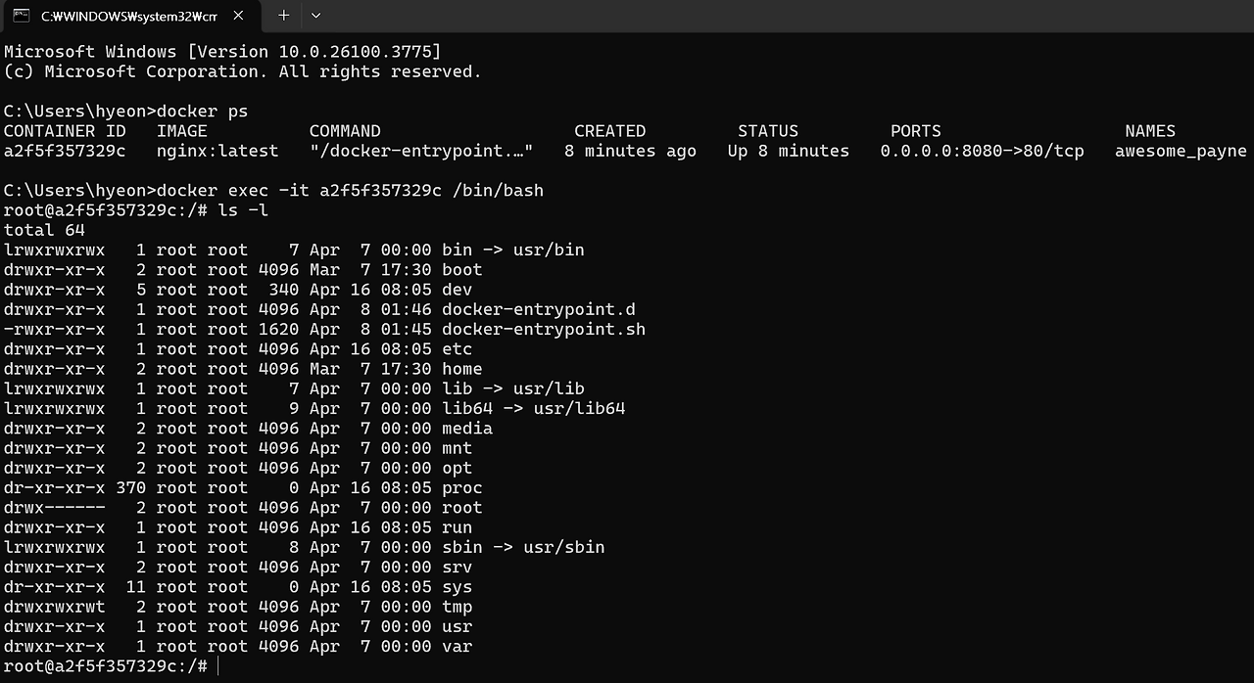Click the cmd terminal icon in the tab
This screenshot has height=683, width=1254.
click(x=20, y=16)
